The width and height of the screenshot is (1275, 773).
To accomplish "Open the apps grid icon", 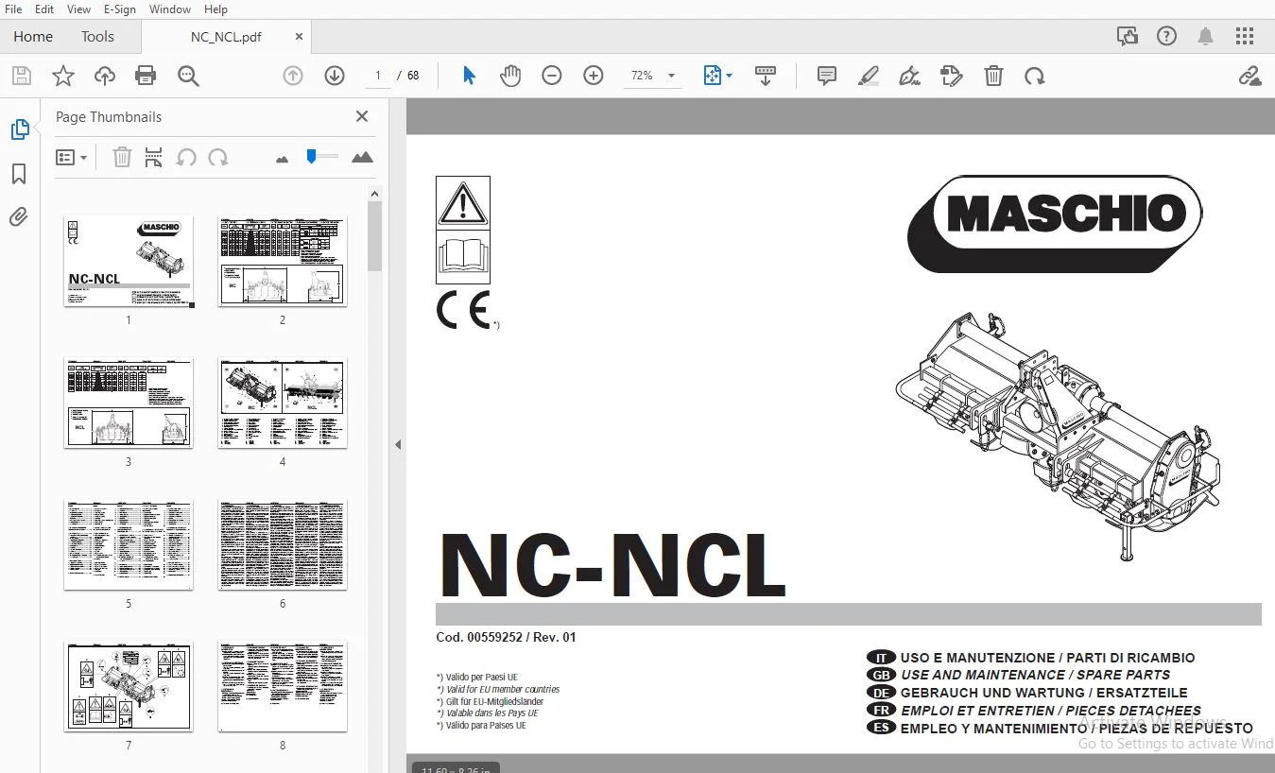I will (1245, 36).
